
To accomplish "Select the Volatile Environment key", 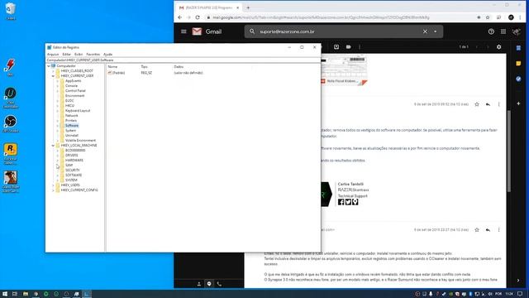I will 80,140.
